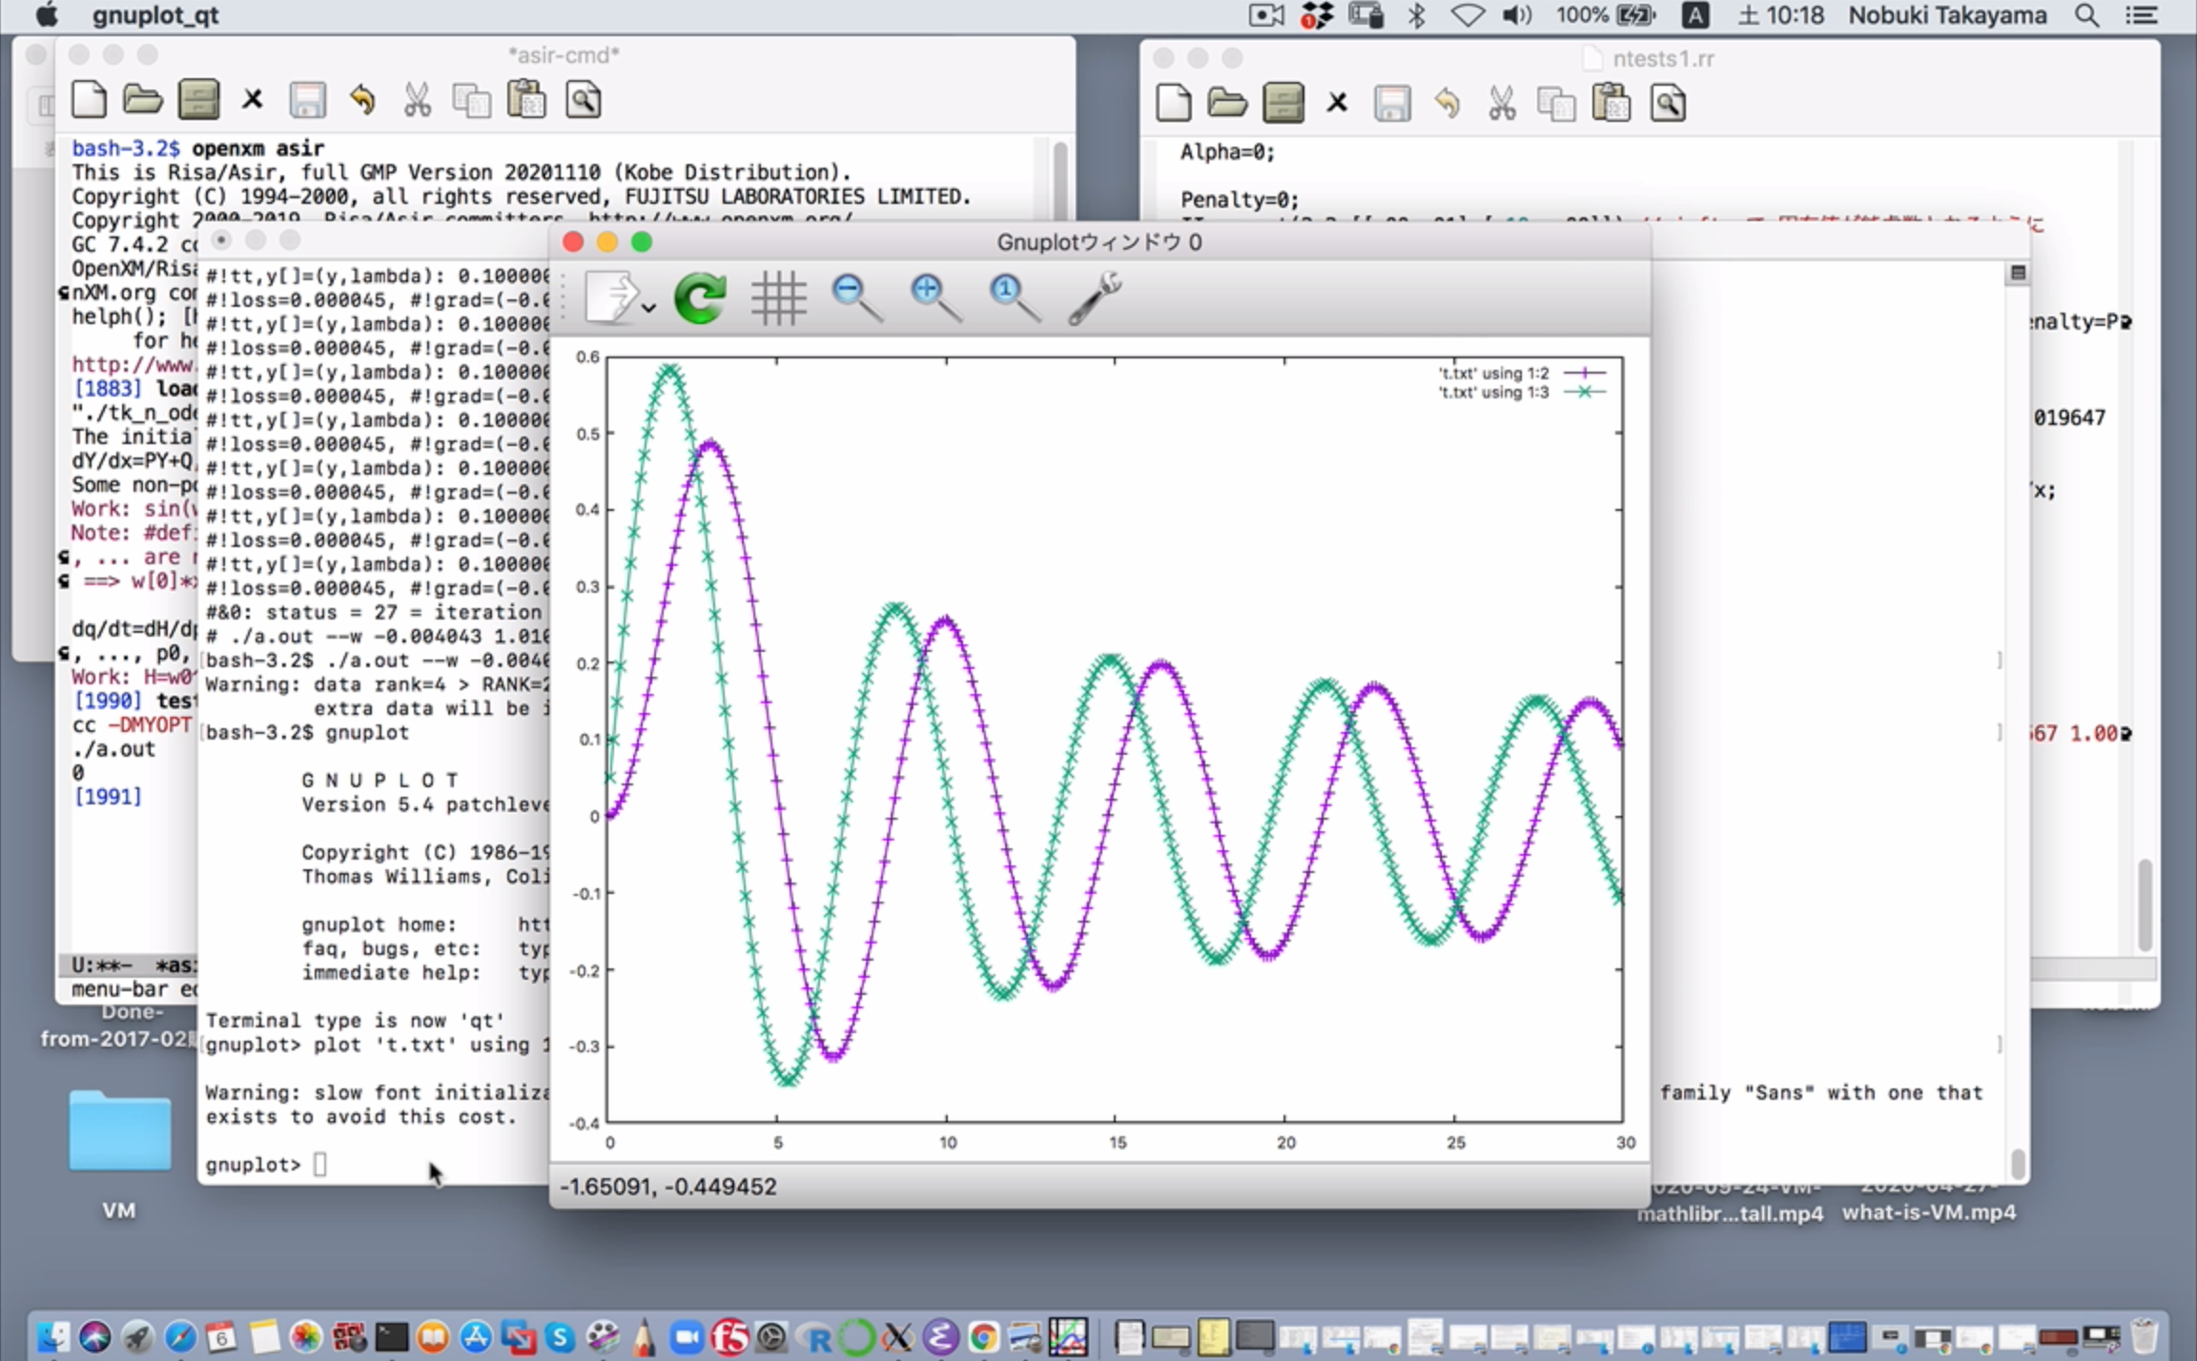The height and width of the screenshot is (1361, 2197).
Task: Click Kill Buffer X icon in asir-cmd window
Action: (252, 100)
